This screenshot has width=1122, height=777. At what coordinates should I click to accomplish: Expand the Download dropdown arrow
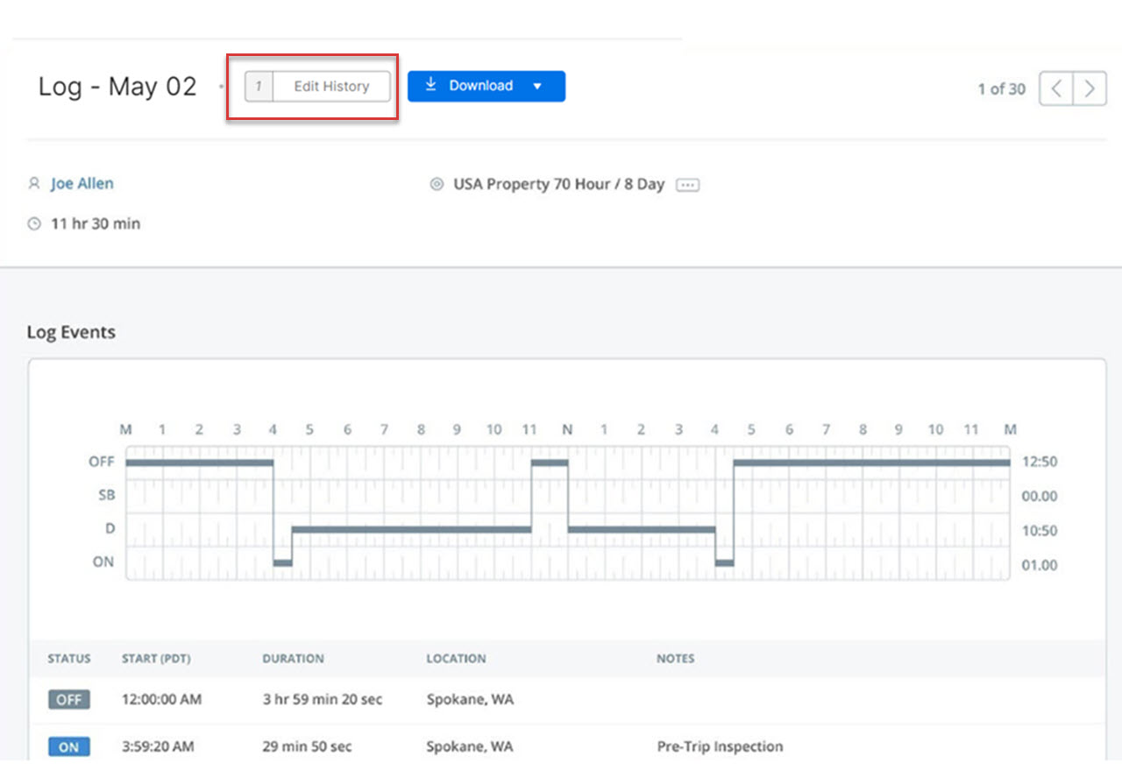pos(538,87)
